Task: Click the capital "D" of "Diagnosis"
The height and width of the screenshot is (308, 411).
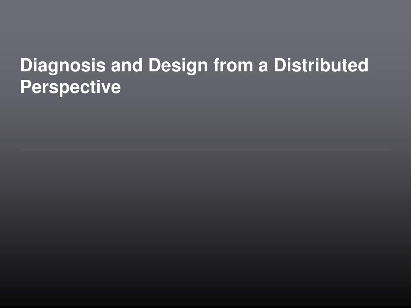Action: pyautogui.click(x=26, y=65)
